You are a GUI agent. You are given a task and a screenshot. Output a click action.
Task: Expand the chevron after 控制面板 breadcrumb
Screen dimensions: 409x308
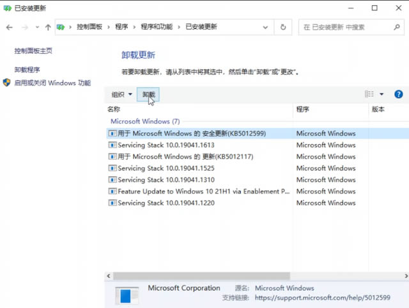(x=109, y=27)
